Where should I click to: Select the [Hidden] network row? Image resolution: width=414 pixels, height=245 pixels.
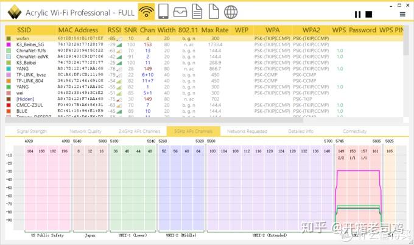tap(204, 99)
